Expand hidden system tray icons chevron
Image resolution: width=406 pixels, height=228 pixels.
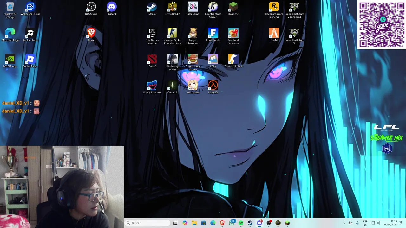coord(344,223)
